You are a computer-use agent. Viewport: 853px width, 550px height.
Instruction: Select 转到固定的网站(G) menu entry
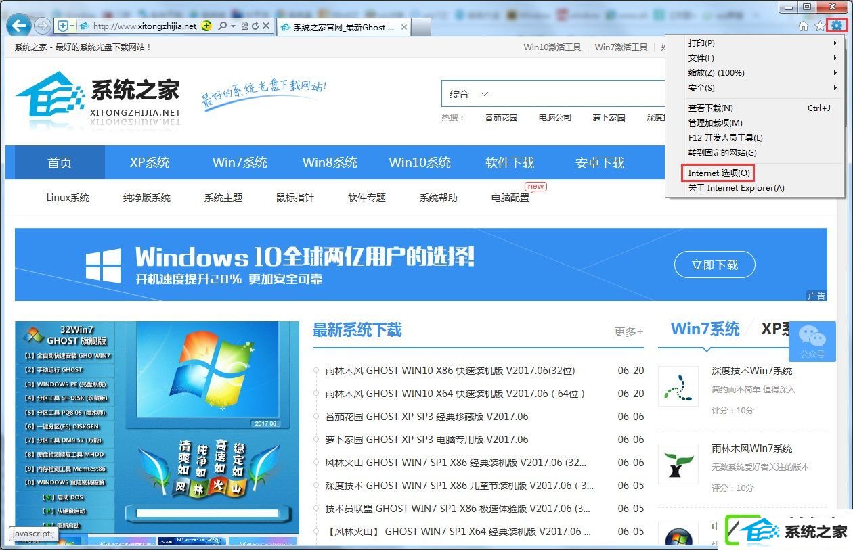pyautogui.click(x=755, y=153)
